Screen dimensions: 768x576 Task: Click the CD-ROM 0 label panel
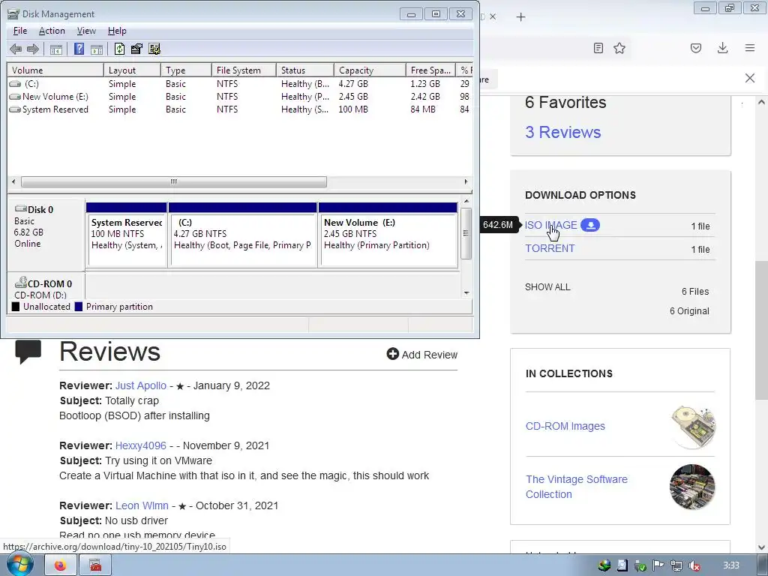pyautogui.click(x=46, y=286)
